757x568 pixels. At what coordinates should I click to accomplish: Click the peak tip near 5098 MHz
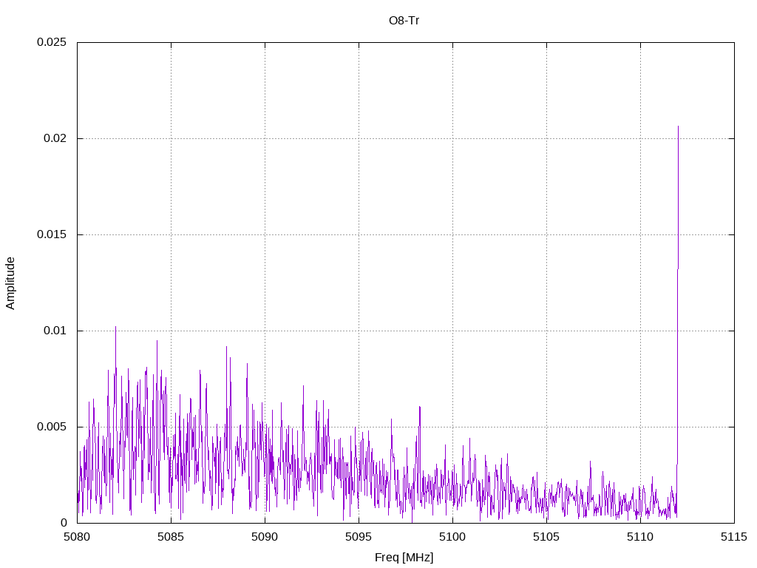coord(420,407)
